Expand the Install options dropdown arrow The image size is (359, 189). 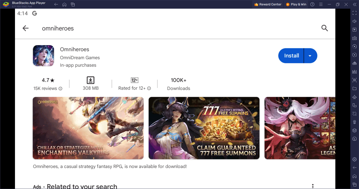click(x=310, y=56)
